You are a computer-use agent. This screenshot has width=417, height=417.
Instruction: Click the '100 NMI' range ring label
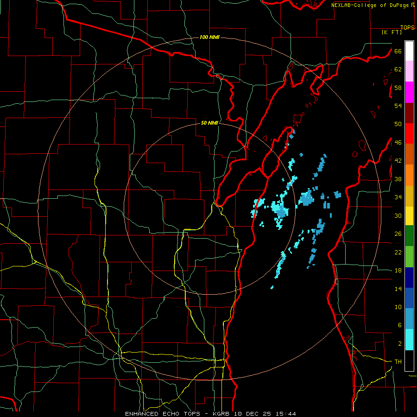tap(209, 37)
